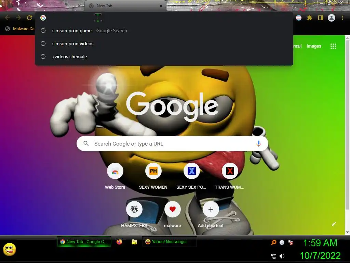Click the round smiley tray icon
Image resolution: width=350 pixels, height=263 pixels.
tap(282, 242)
